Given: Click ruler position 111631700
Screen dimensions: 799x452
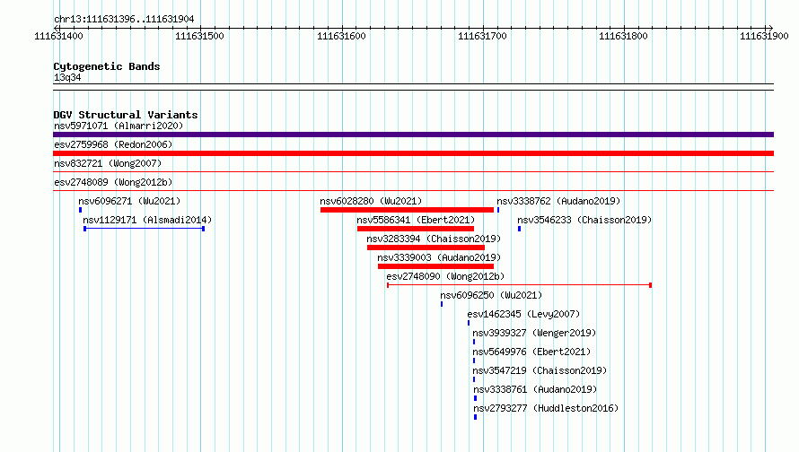Looking at the screenshot, I should point(483,36).
